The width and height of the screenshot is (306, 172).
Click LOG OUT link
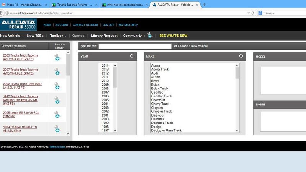108,25
